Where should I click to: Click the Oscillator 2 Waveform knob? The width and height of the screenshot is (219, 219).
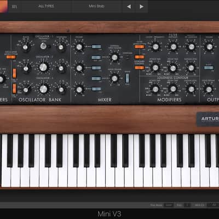tap(61, 68)
